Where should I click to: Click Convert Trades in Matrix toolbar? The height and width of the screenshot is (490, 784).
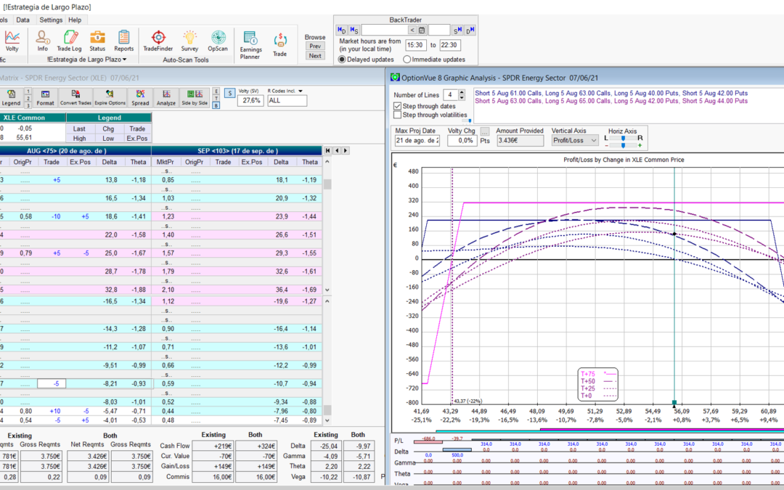(75, 97)
